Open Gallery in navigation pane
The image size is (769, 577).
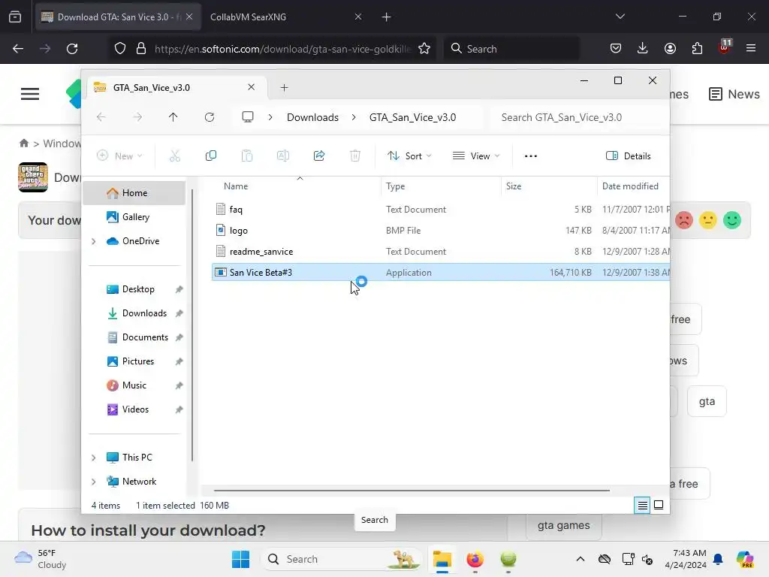(134, 217)
